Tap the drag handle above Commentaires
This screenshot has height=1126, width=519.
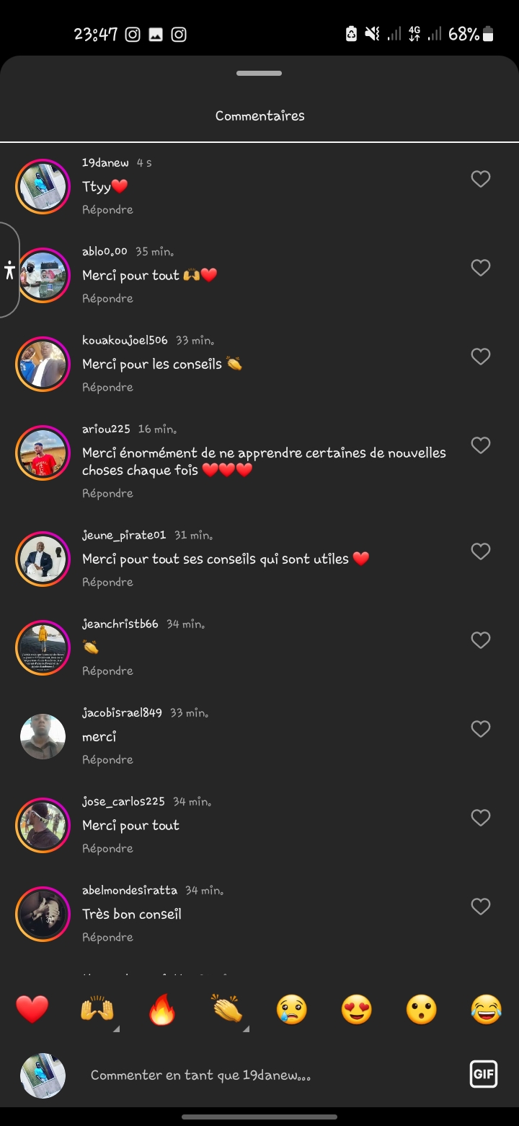[x=259, y=74]
